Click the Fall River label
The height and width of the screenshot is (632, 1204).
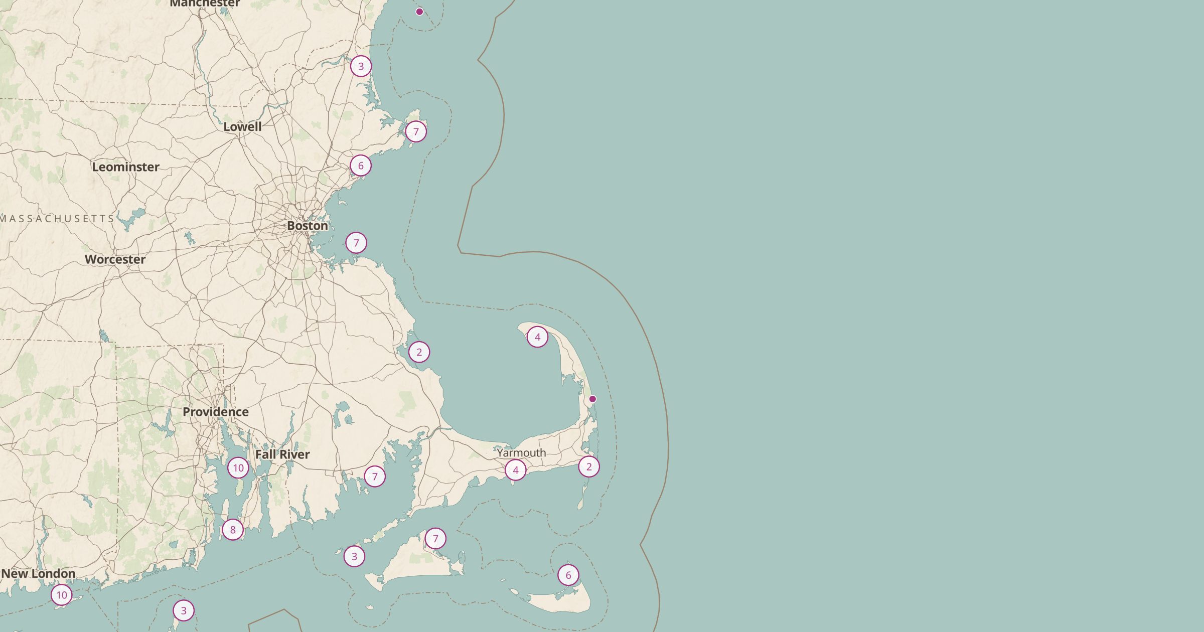pyautogui.click(x=282, y=454)
